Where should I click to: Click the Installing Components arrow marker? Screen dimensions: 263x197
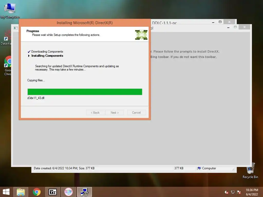point(29,56)
